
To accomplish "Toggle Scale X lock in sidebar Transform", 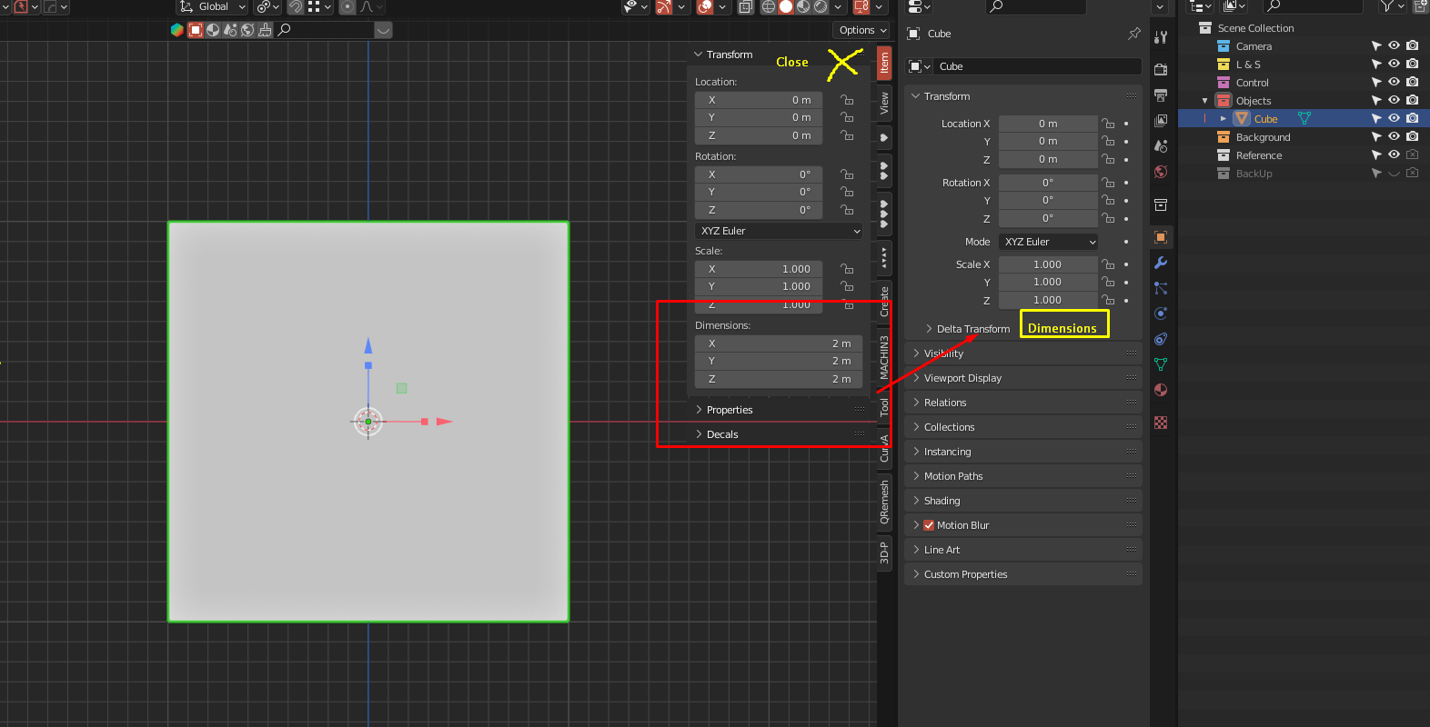I will pos(847,269).
